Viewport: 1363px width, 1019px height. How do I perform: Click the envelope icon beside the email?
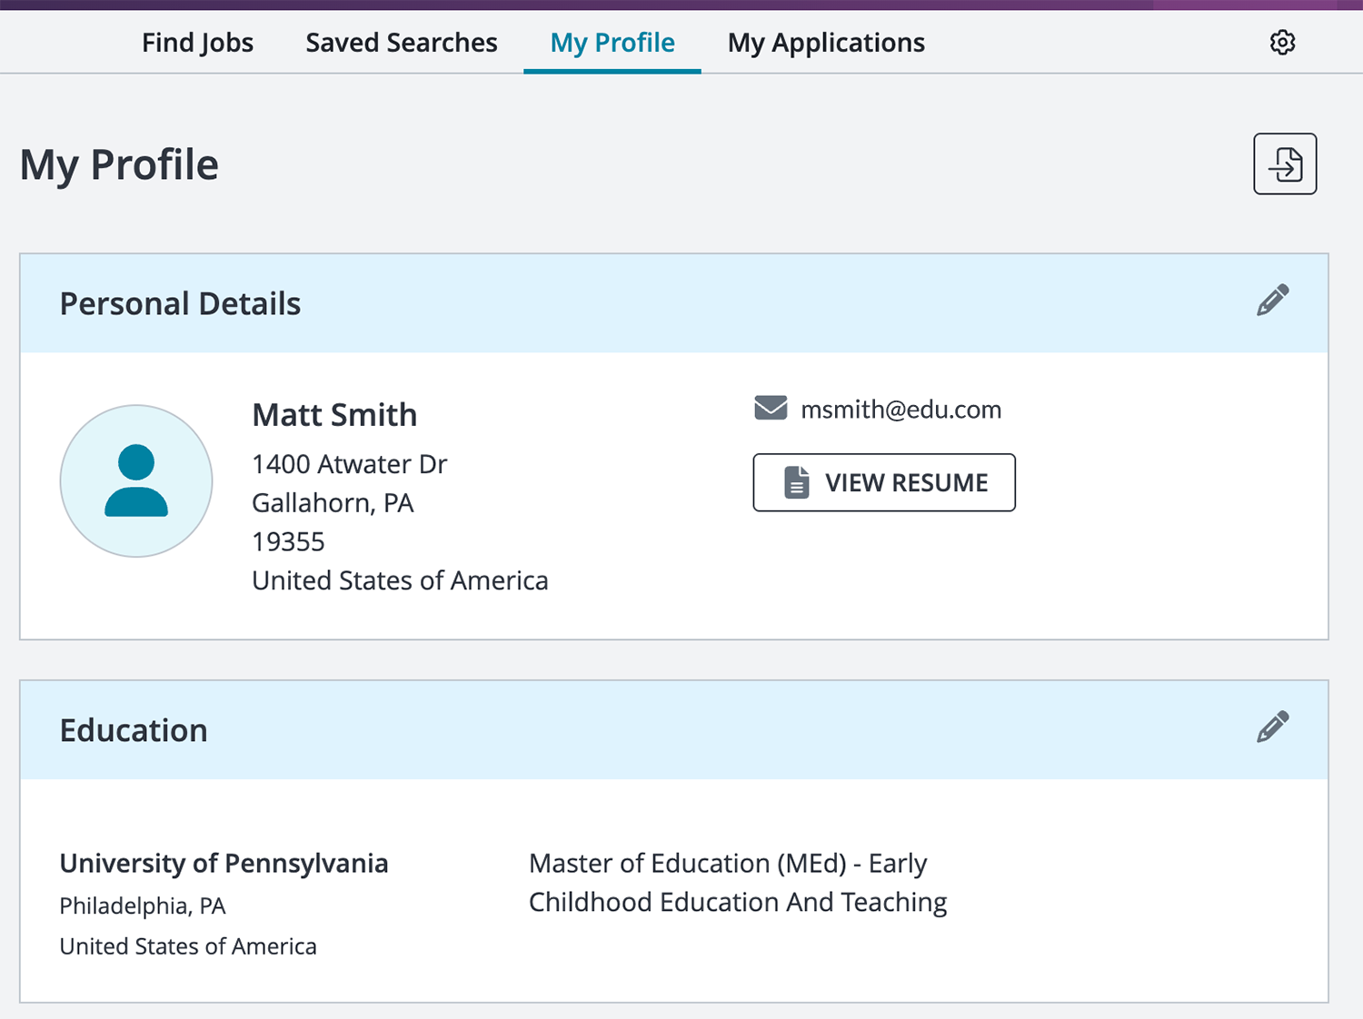click(x=771, y=408)
